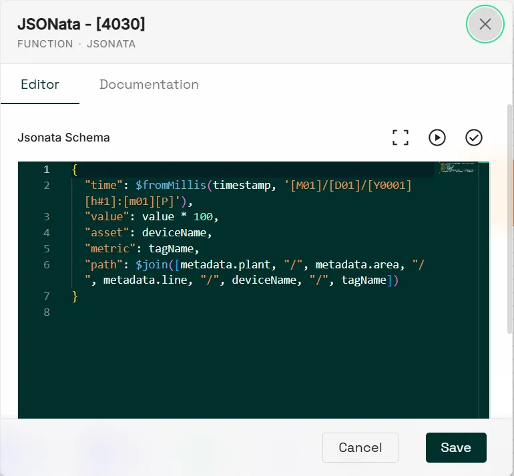The height and width of the screenshot is (476, 514).
Task: Click line number 1 in the gutter
Action: click(x=47, y=170)
